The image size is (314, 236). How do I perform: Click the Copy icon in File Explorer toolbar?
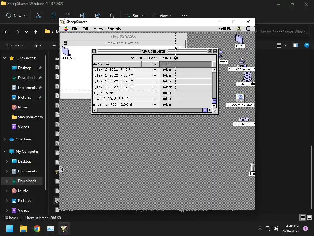point(53,15)
